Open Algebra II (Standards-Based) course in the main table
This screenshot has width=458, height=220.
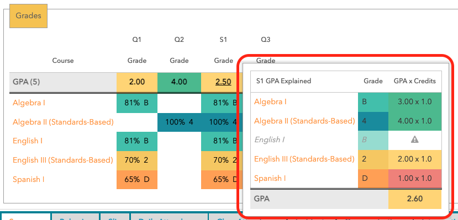(x=63, y=122)
